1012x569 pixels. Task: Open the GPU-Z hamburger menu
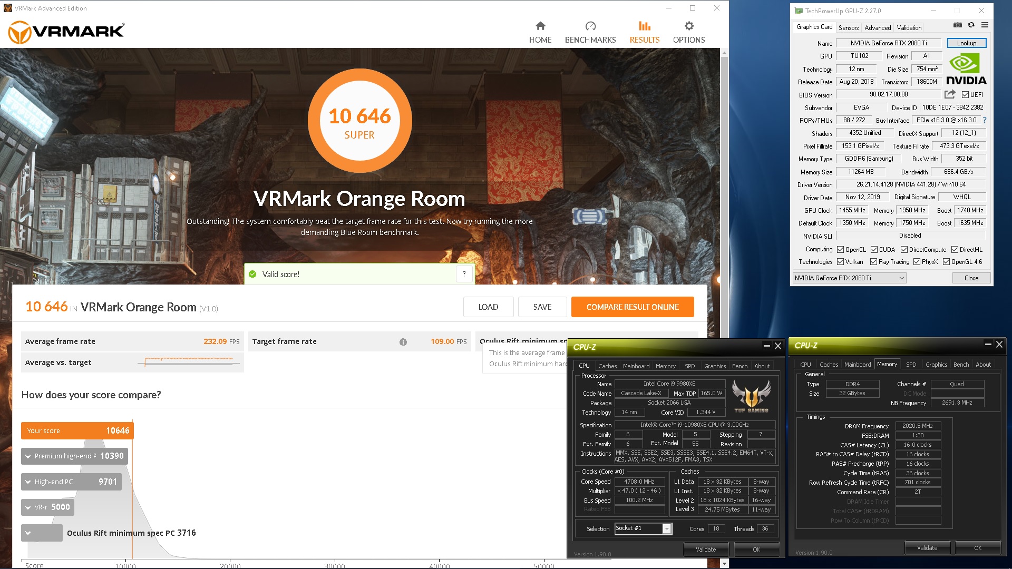pos(985,25)
